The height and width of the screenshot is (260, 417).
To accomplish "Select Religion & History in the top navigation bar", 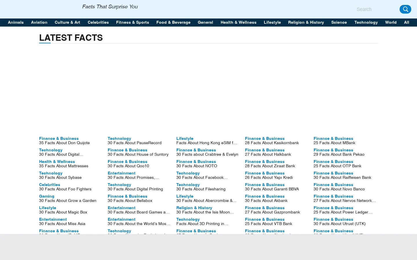I will tap(306, 22).
